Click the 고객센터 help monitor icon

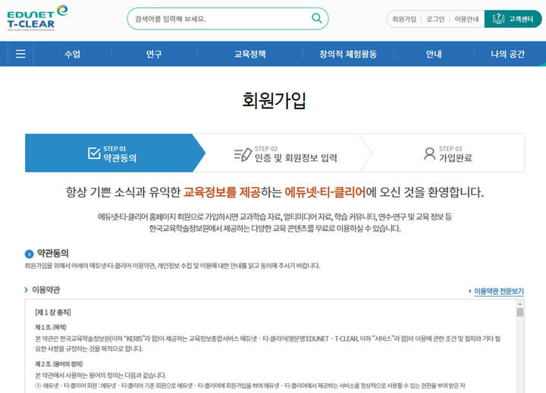(x=498, y=18)
